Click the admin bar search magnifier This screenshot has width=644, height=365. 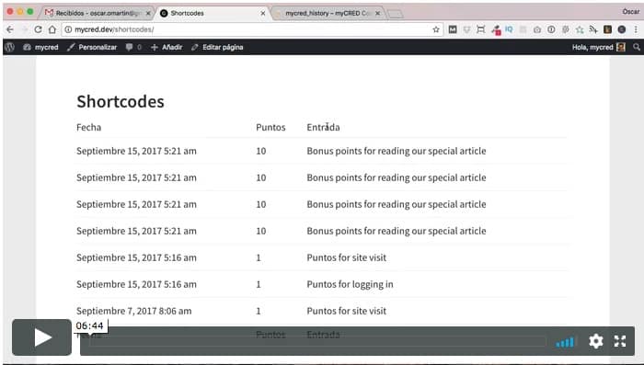[637, 47]
